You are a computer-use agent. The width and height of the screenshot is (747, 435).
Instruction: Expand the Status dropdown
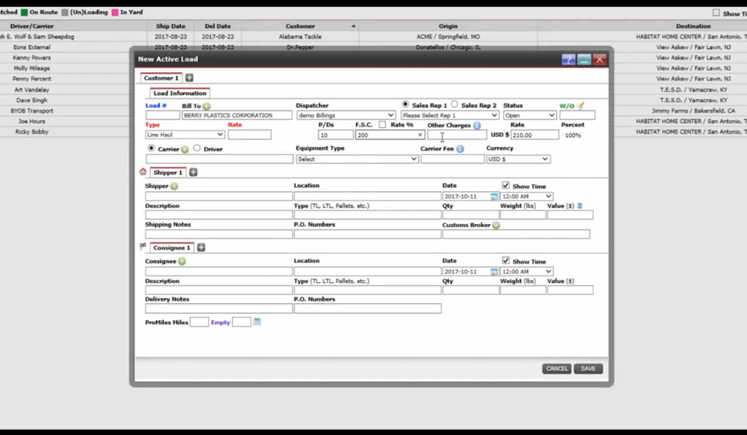[529, 115]
